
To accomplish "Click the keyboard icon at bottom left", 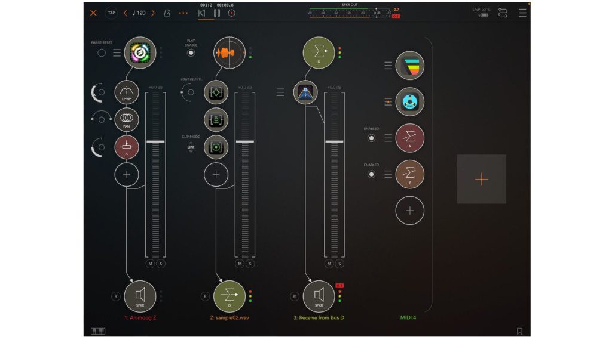I will 97,331.
